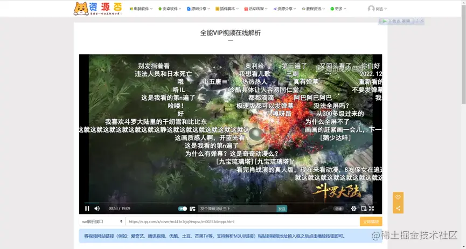Click the orange share icon
This screenshot has width=466, height=249.
pyautogui.click(x=398, y=208)
